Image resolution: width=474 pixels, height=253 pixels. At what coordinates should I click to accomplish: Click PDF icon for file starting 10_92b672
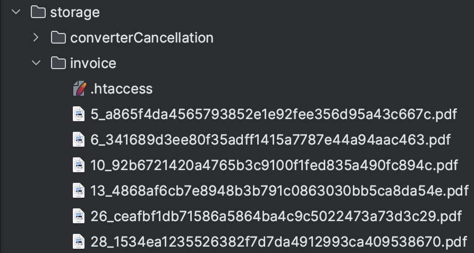(x=79, y=165)
